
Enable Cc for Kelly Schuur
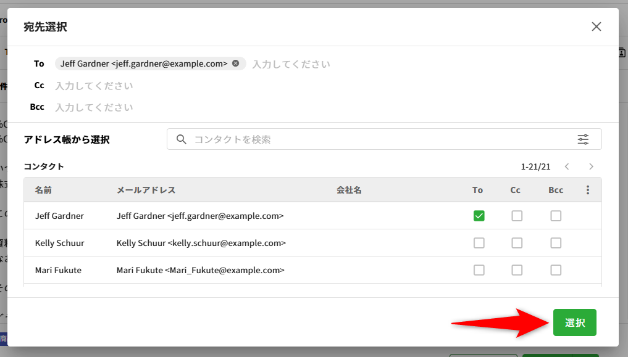tap(517, 243)
